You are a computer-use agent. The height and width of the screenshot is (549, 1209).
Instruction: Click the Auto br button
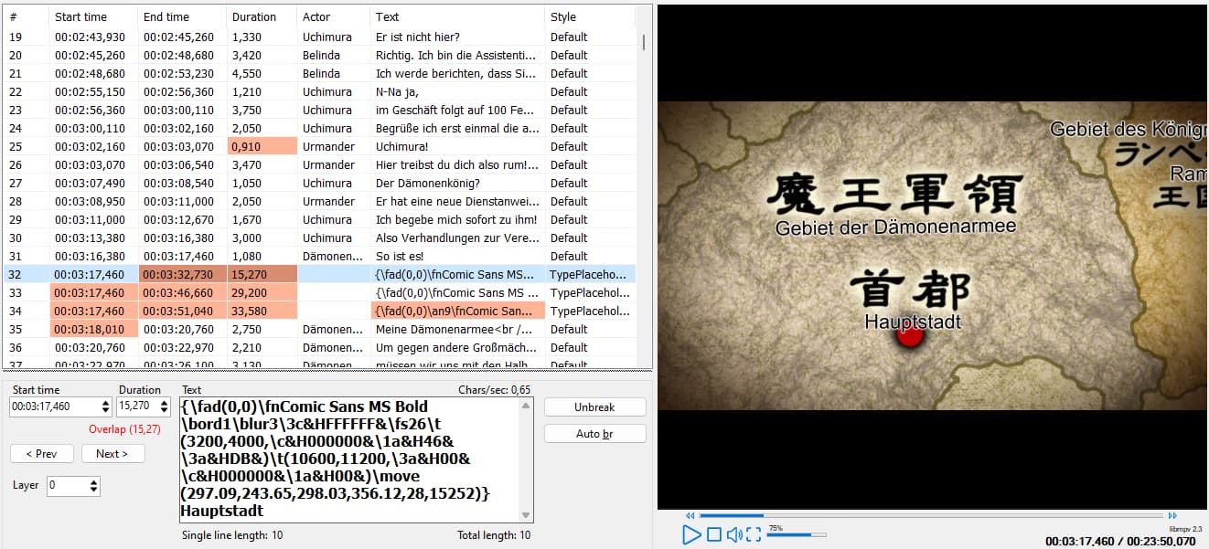tap(594, 433)
